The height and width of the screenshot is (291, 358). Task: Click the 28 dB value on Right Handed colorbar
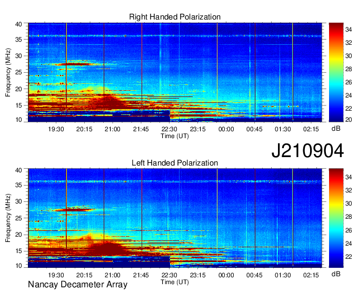pyautogui.click(x=349, y=69)
